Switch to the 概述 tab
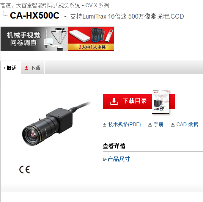 pos(11,68)
